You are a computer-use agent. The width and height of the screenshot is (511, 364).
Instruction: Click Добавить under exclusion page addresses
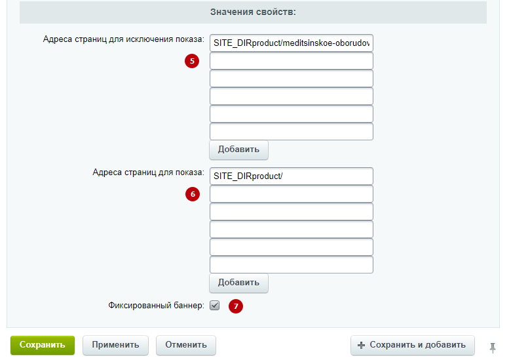[238, 150]
